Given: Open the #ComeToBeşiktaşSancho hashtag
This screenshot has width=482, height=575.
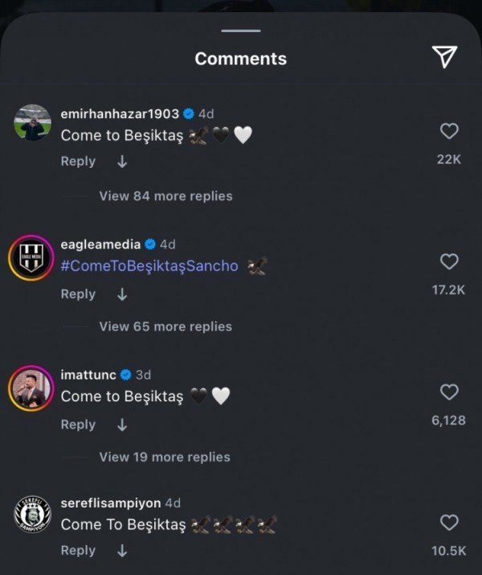Looking at the screenshot, I should (149, 266).
